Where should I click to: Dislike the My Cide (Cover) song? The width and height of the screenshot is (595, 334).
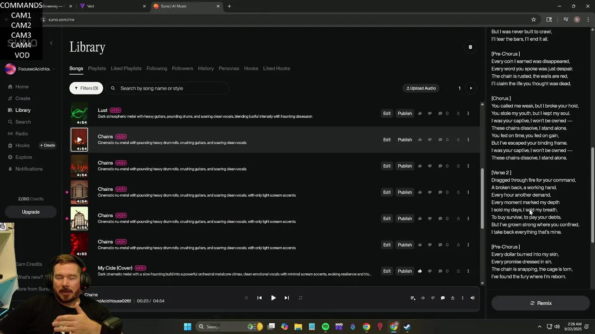click(x=430, y=271)
